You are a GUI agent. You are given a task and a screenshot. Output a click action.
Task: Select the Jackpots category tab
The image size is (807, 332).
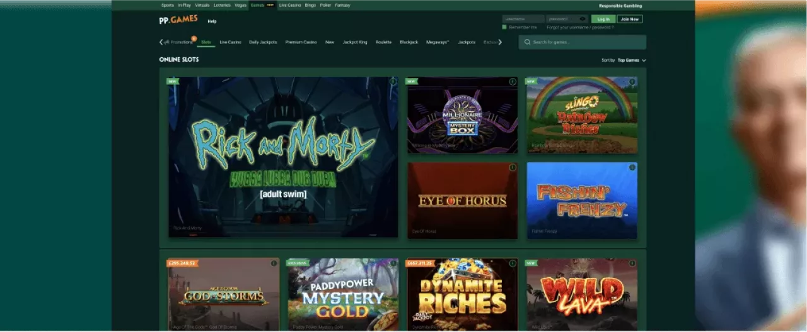(467, 42)
